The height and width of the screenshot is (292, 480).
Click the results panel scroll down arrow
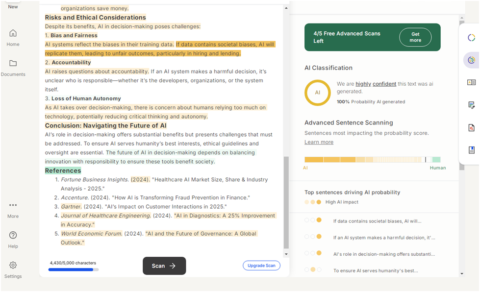[462, 273]
